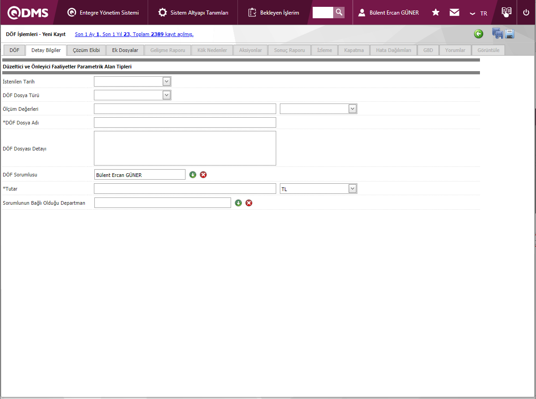Click the green back arrow icon
Image resolution: width=536 pixels, height=399 pixels.
tap(479, 34)
